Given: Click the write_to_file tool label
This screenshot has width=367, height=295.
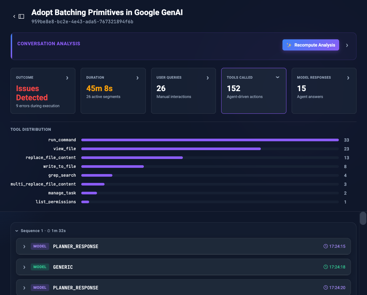Looking at the screenshot, I should point(59,167).
